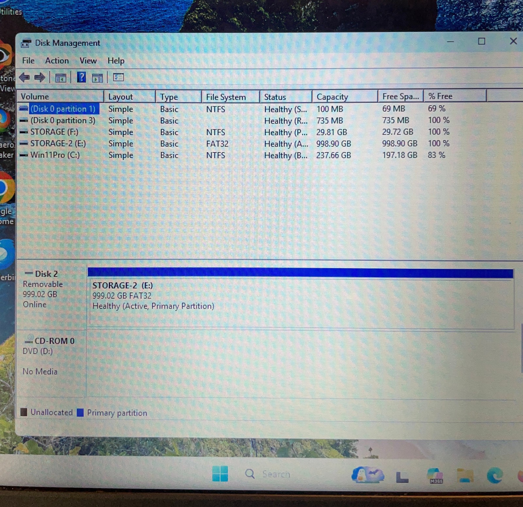Click volume icon beside Win11Pro (C:)

[24, 155]
